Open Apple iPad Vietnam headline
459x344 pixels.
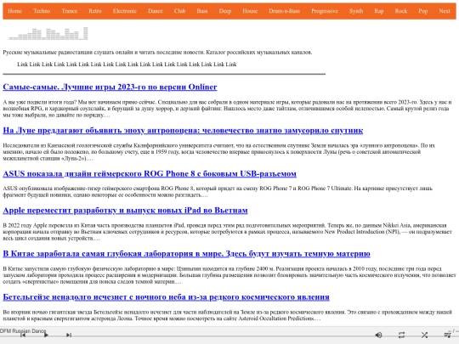(125, 210)
